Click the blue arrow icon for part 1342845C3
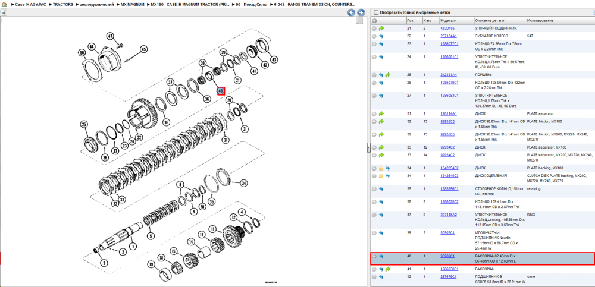 click(388, 176)
